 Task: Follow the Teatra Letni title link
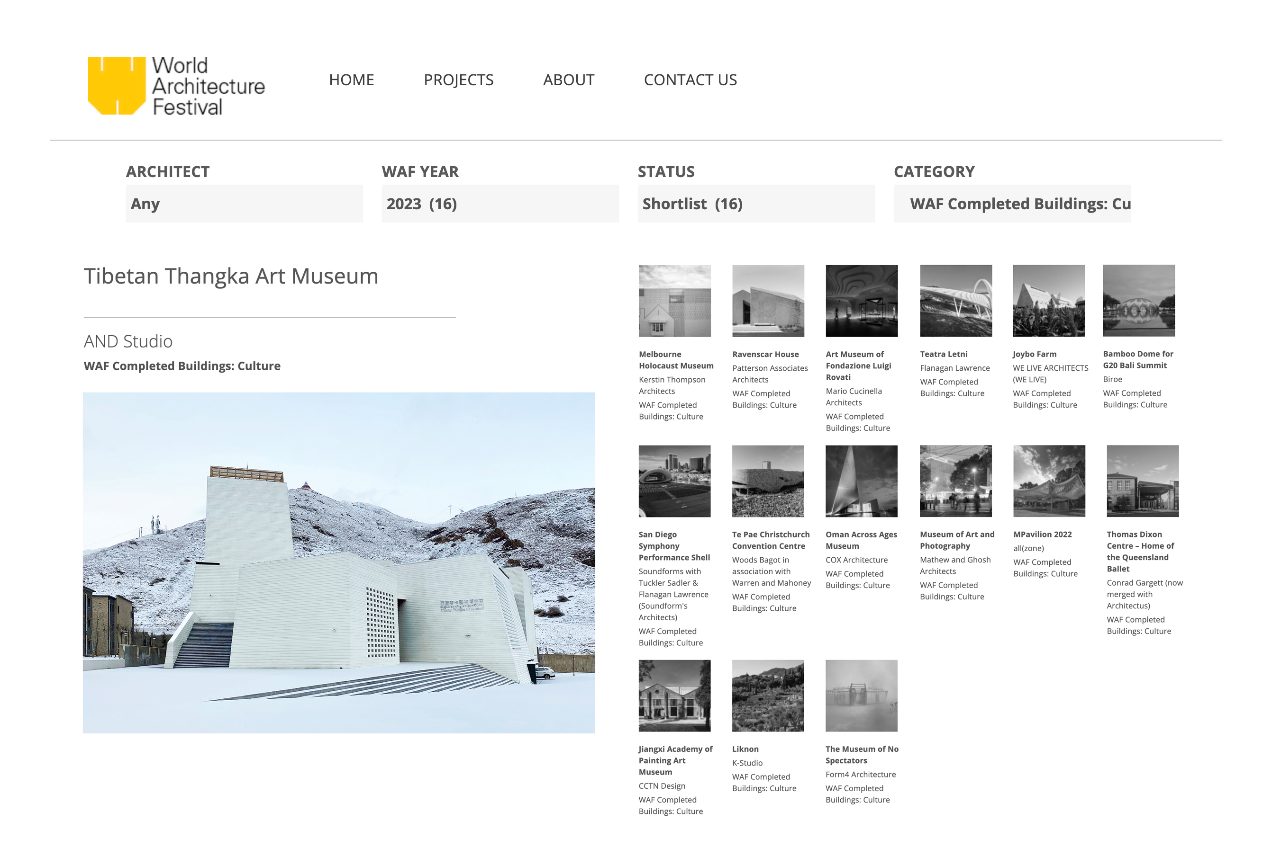tap(943, 354)
